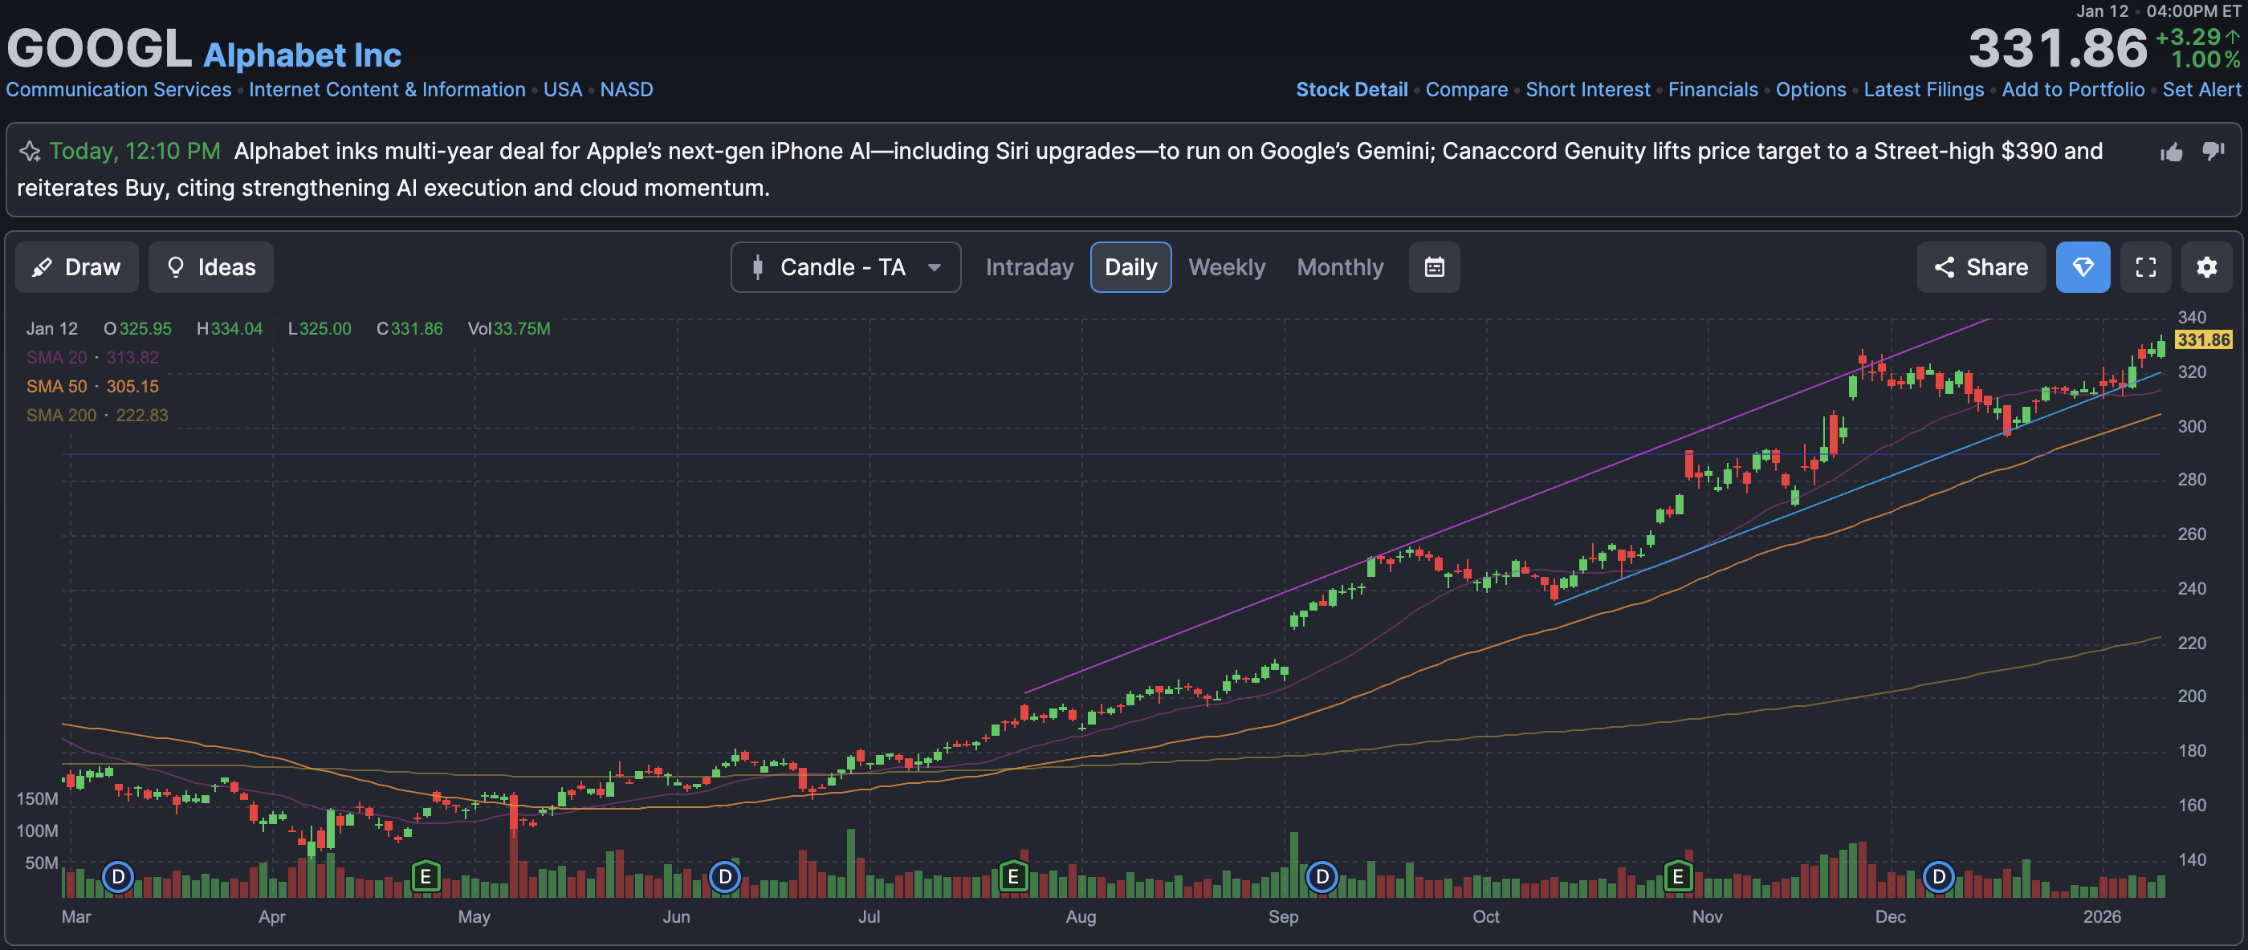Viewport: 2248px width, 950px height.
Task: Open chart settings gear
Action: tap(2206, 267)
